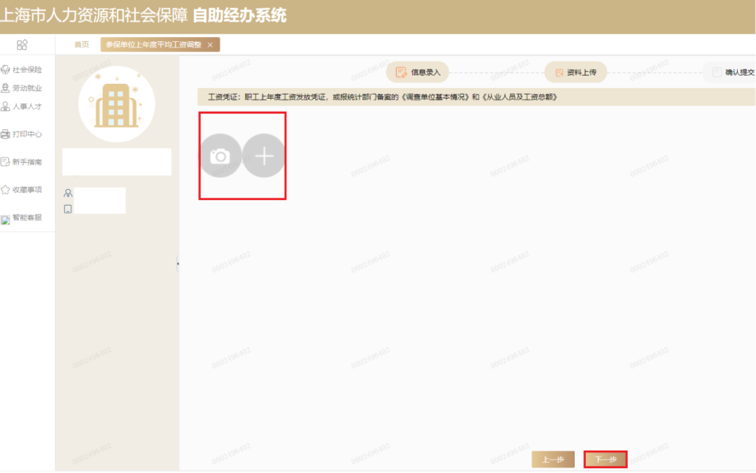This screenshot has width=756, height=473.
Task: Close the 参保单位上年度平均工资调整 tab
Action: click(210, 45)
